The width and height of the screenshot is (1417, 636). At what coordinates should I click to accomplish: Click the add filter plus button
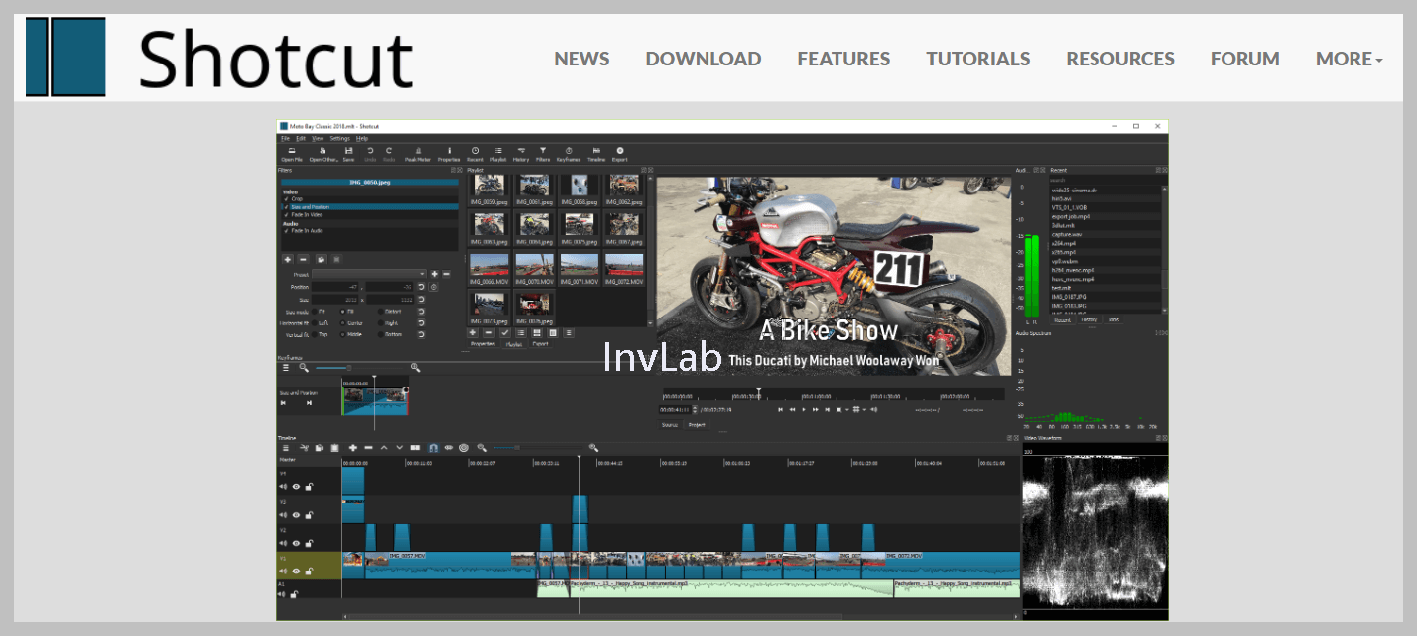(288, 259)
